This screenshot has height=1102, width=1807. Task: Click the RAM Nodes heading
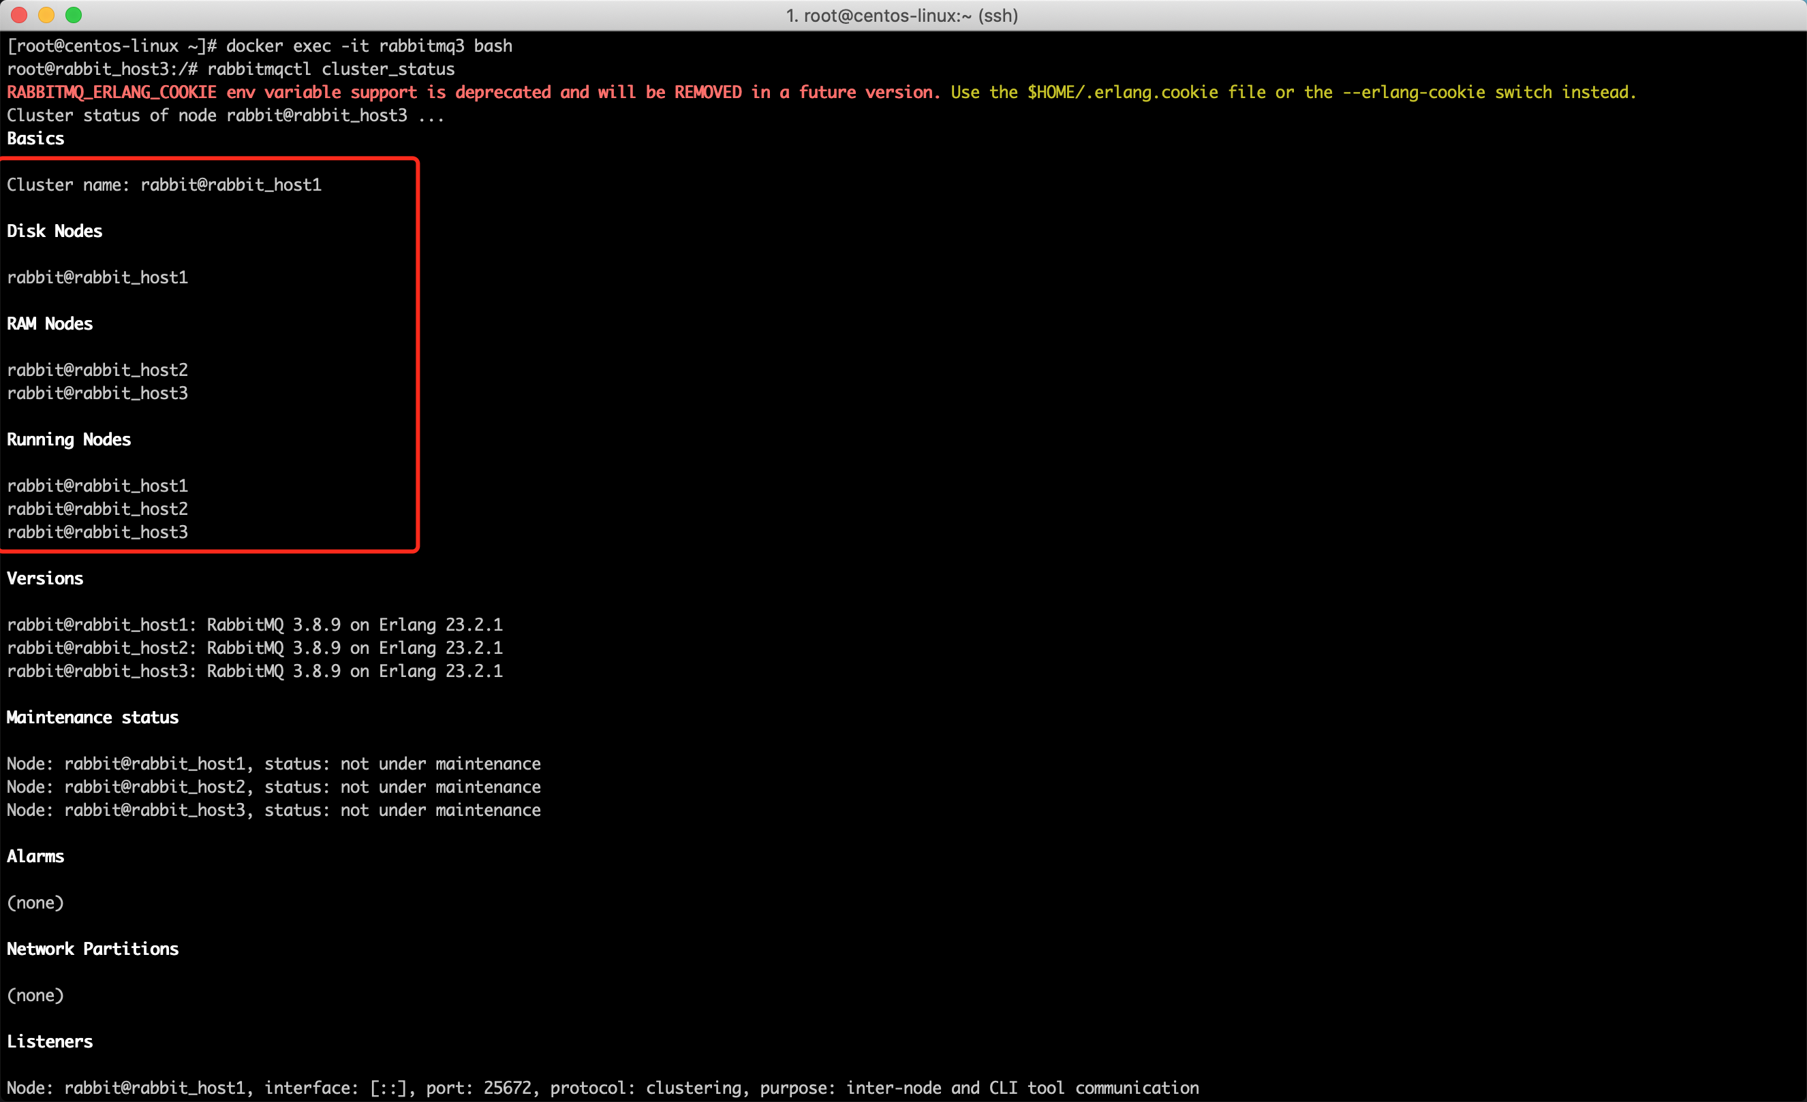(x=50, y=324)
